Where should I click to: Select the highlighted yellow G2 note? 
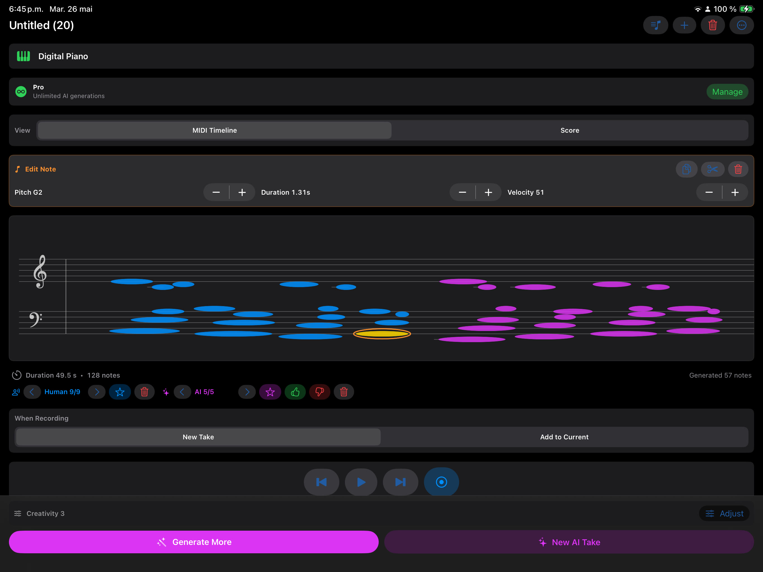(382, 333)
